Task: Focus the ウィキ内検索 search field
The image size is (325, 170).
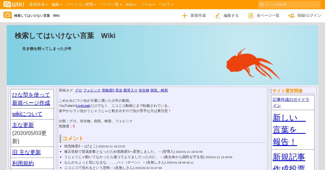Action: point(289,4)
